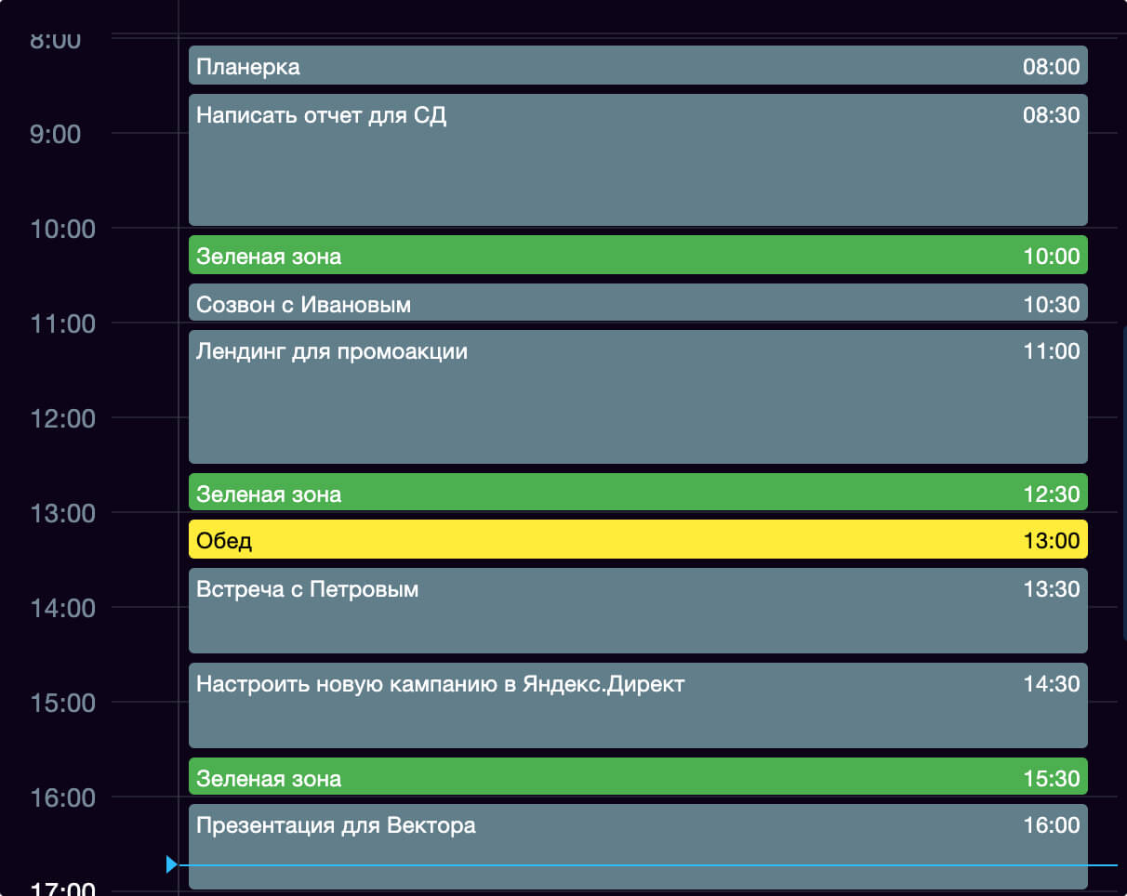Open the Презентация для Вектора event
1127x896 pixels.
point(638,847)
